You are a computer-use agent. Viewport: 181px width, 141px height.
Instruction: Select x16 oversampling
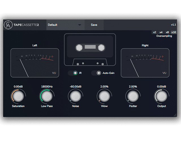174,32
